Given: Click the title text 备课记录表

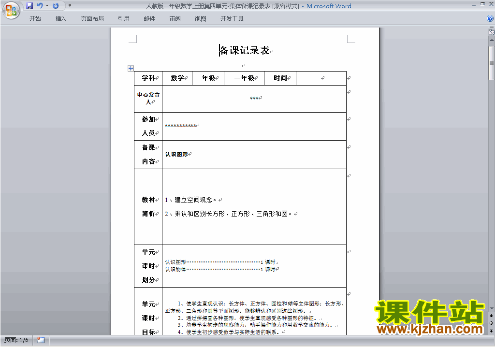Looking at the screenshot, I should [x=244, y=50].
